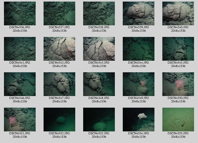View thumbnail DSCN4540.JPG
This screenshot has height=143, width=198.
click(178, 13)
